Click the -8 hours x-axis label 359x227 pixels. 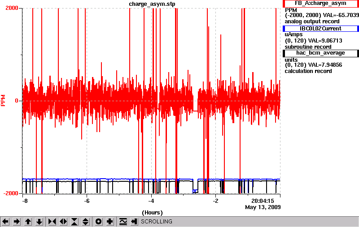[25, 201]
